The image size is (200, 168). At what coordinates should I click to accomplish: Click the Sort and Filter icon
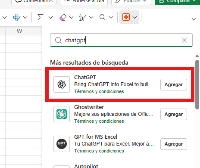[83, 17]
